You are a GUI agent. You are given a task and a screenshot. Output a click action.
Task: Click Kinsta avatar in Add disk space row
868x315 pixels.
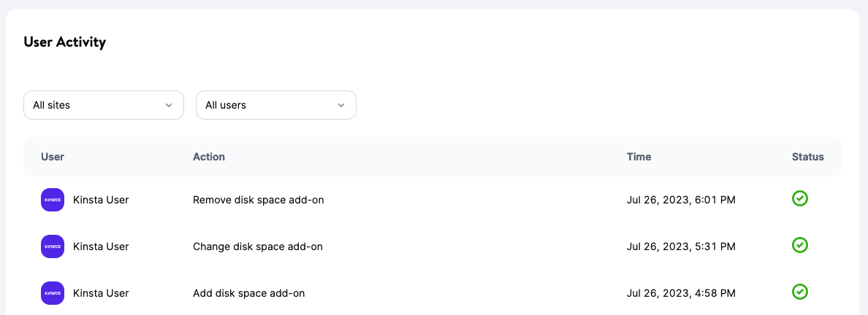point(53,293)
